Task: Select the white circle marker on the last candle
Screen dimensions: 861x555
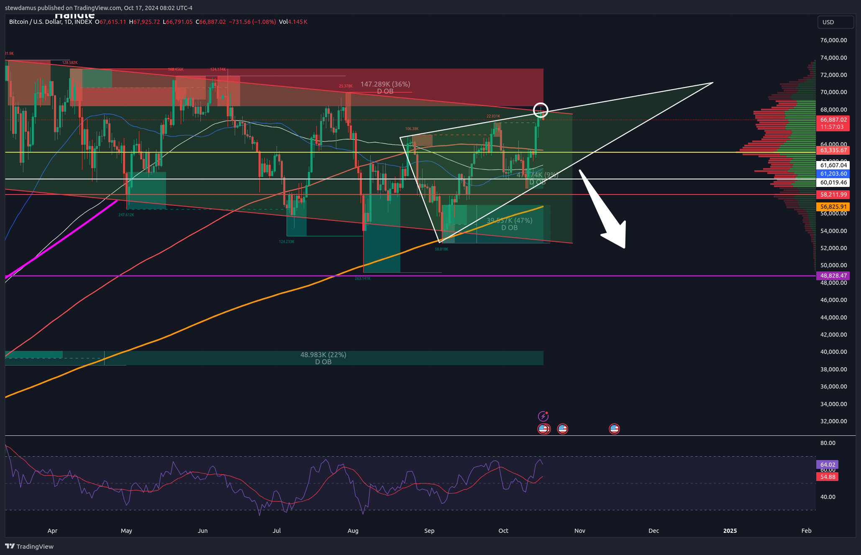Action: coord(541,110)
